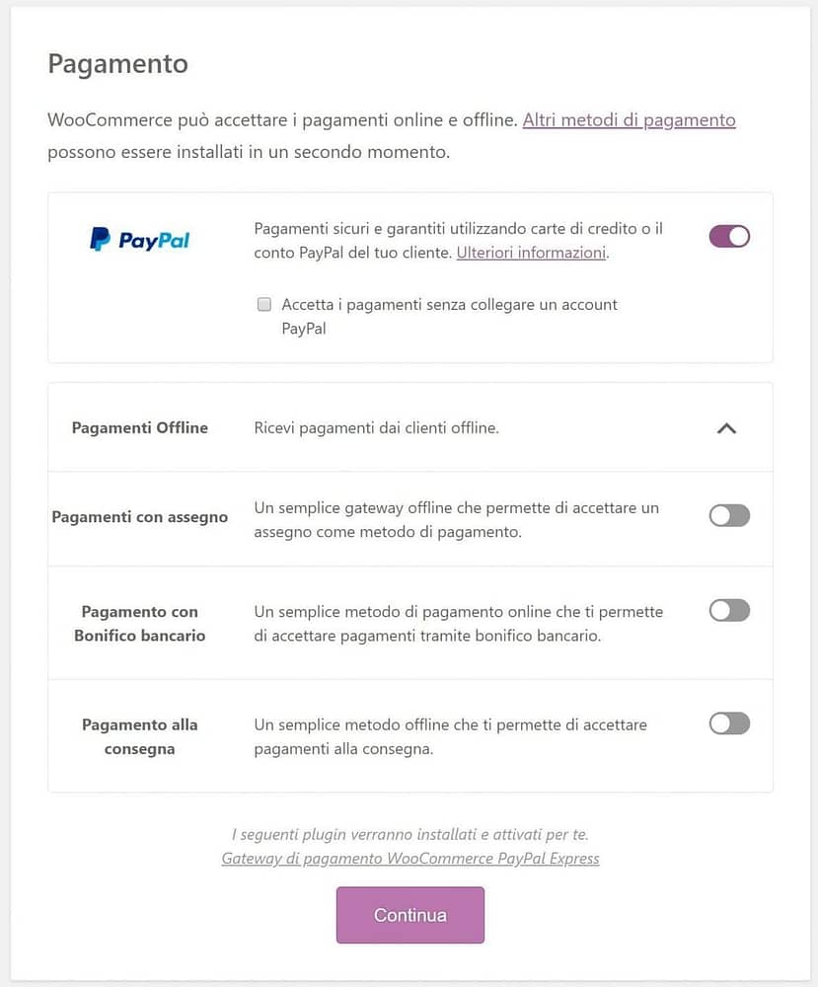Collapse the Pagamenti Offline section chevron
Viewport: 818px width, 987px height.
[x=727, y=428]
